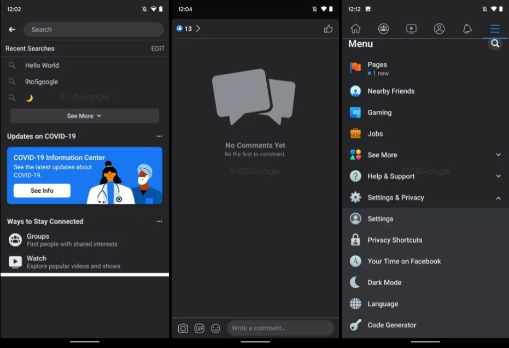Switch to the Groups tab
The image size is (509, 348).
(383, 29)
